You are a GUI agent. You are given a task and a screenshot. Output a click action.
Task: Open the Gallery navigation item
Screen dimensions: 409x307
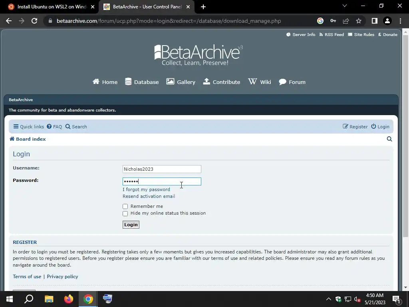(181, 82)
